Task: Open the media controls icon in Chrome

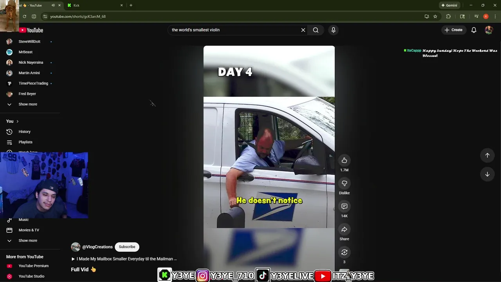Action: pos(476,16)
